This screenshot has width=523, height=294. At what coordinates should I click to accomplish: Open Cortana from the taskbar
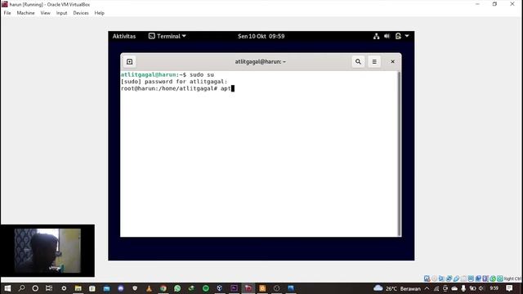35,288
